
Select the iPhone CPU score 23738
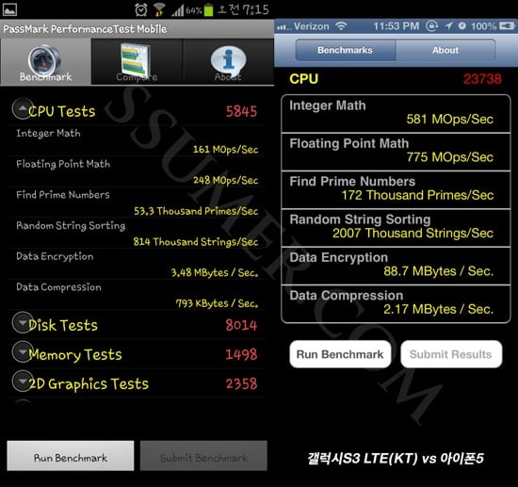point(482,79)
